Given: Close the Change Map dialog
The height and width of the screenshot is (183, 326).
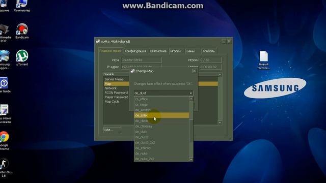Looking at the screenshot, I should [194, 71].
